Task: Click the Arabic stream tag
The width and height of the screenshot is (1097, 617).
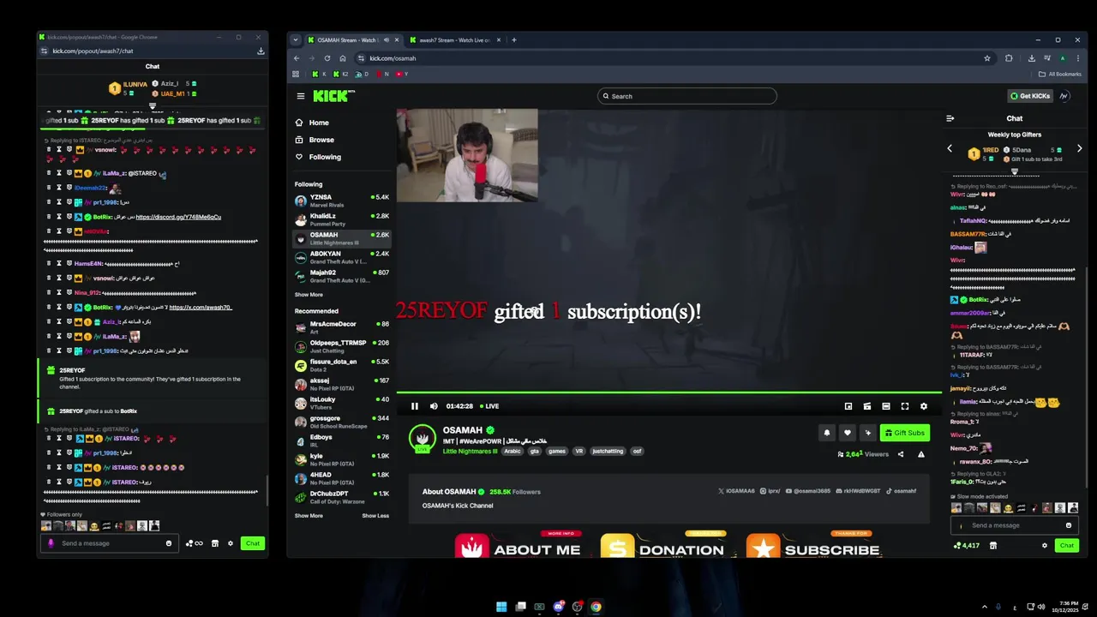Action: [x=513, y=451]
